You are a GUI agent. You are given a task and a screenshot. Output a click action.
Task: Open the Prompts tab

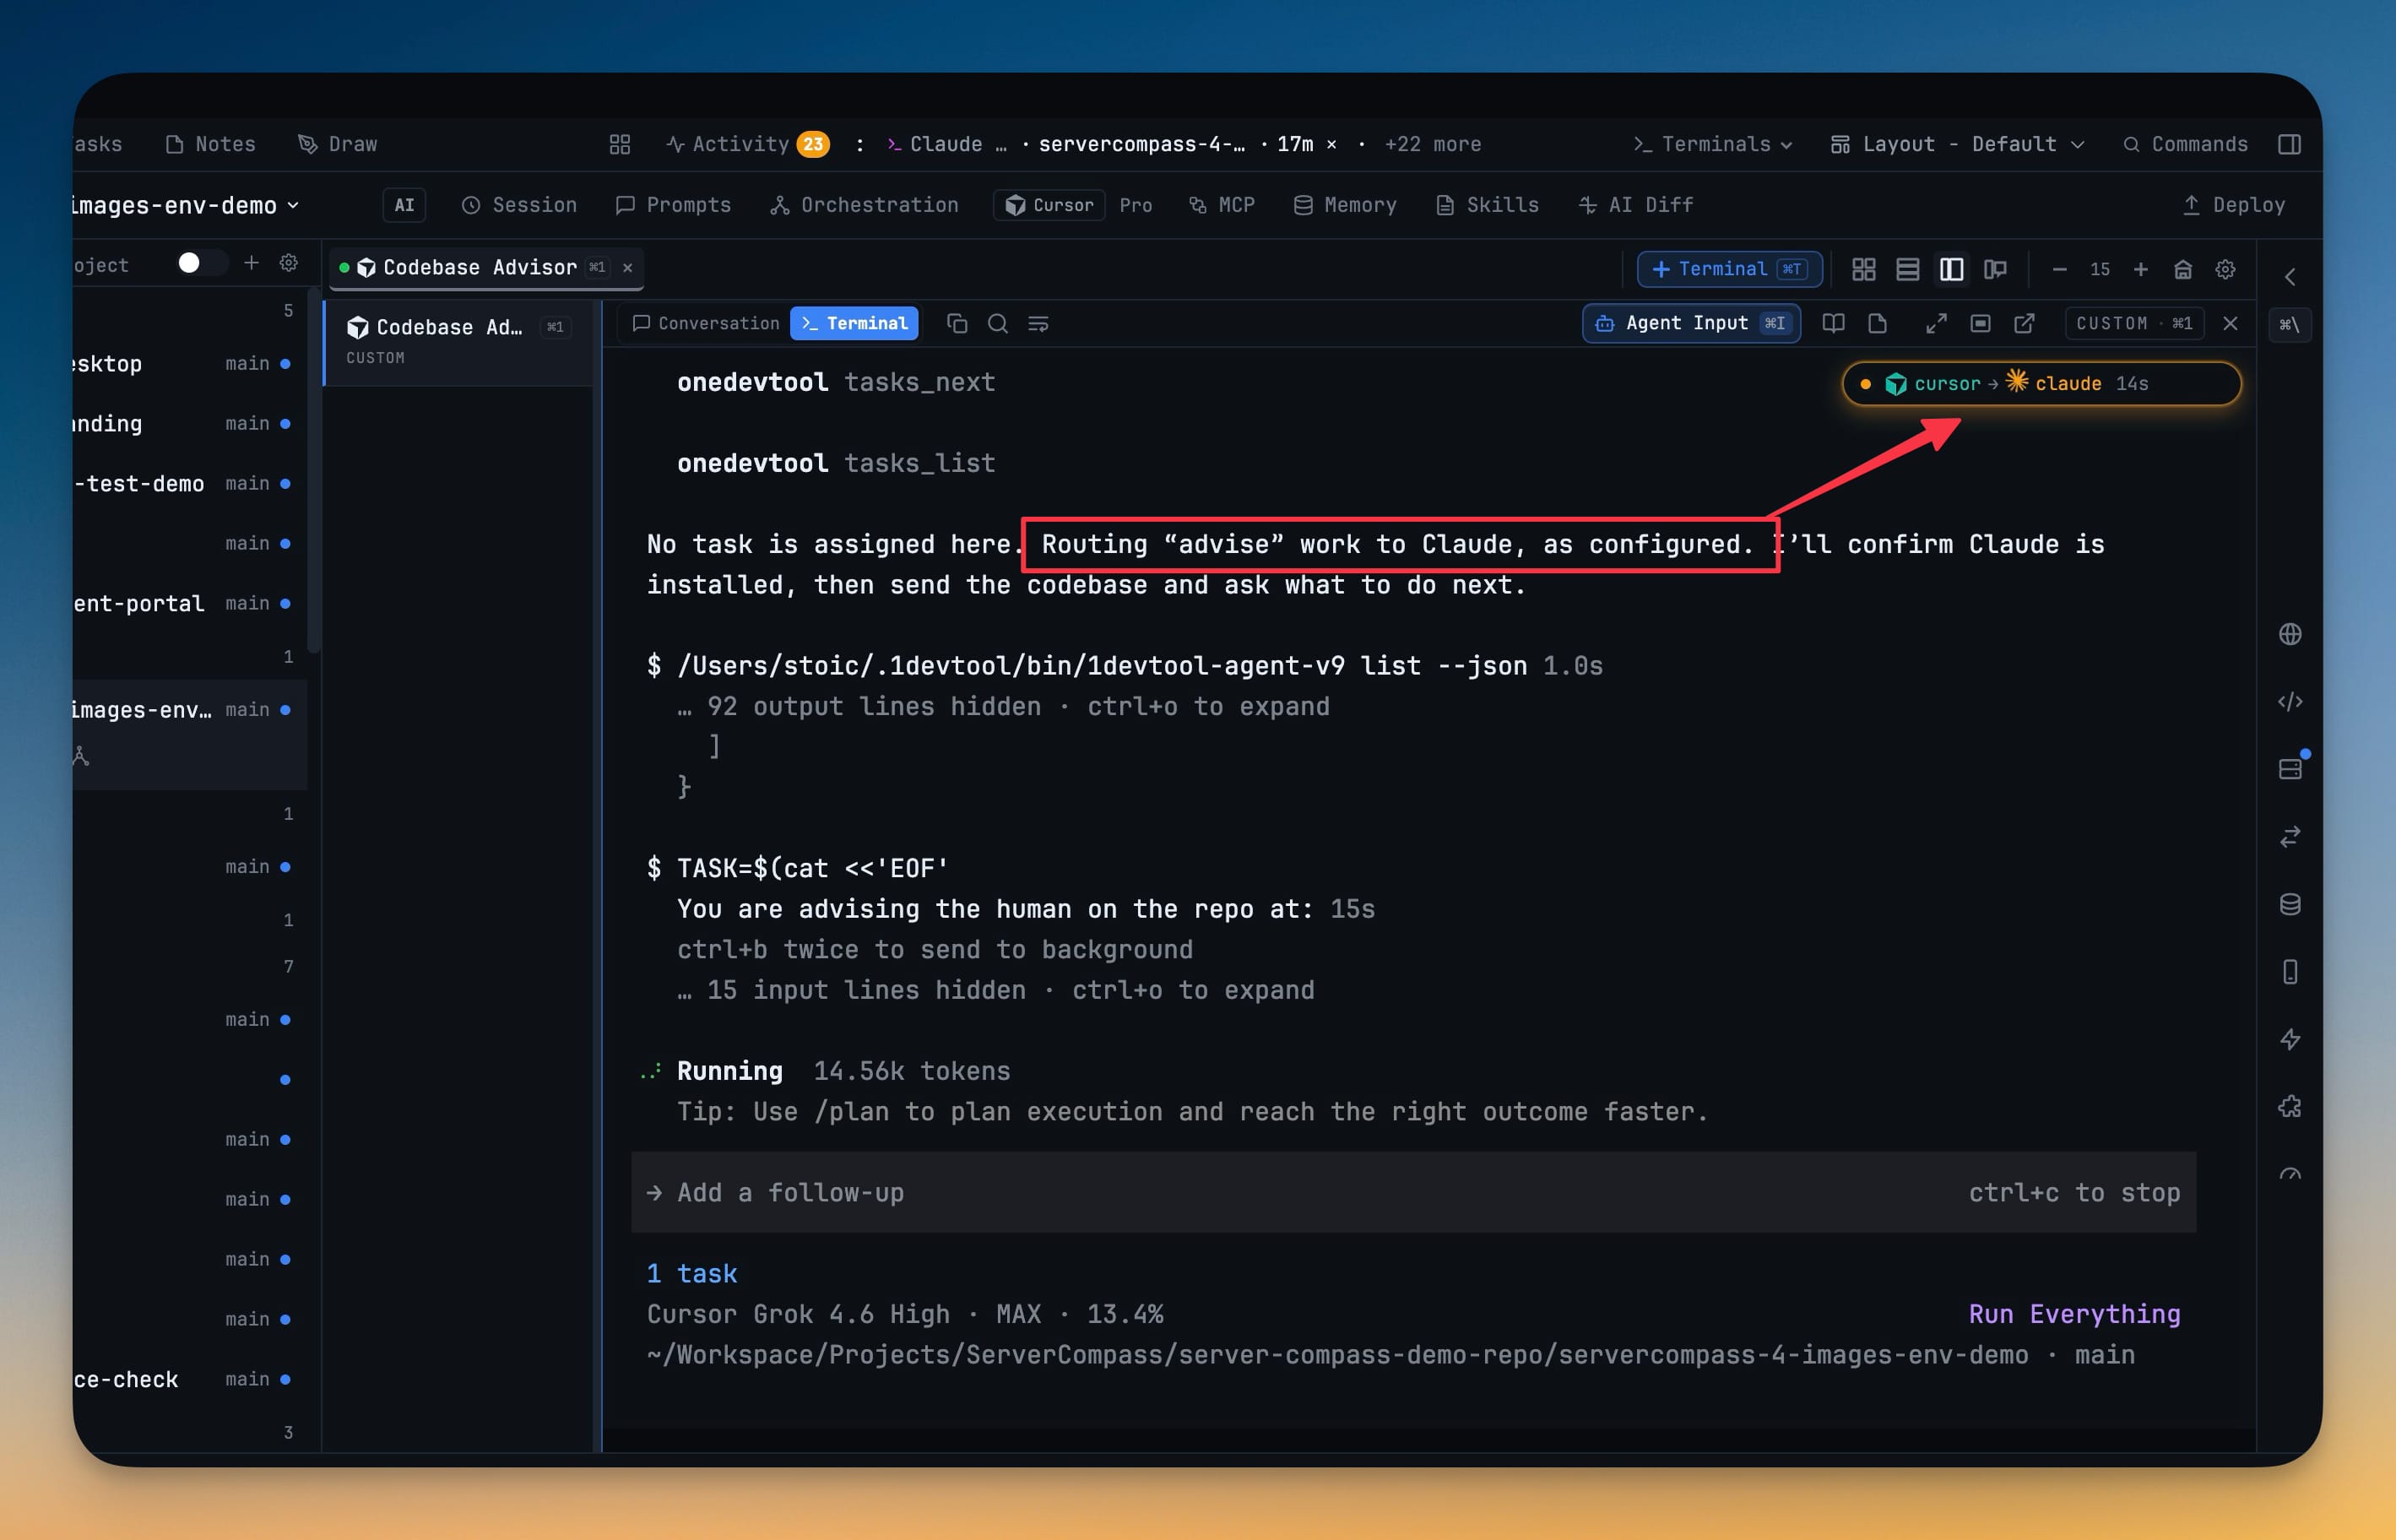point(673,205)
